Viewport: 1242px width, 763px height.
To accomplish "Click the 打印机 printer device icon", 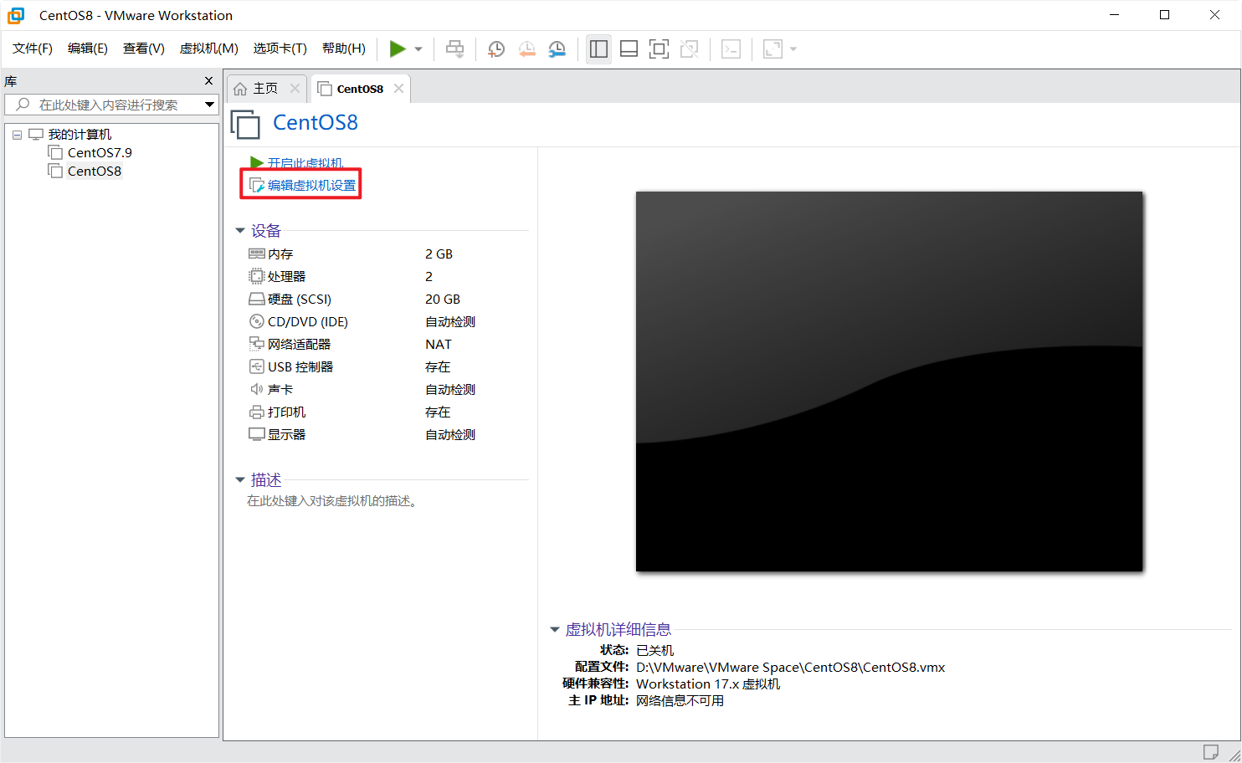I will click(x=256, y=412).
